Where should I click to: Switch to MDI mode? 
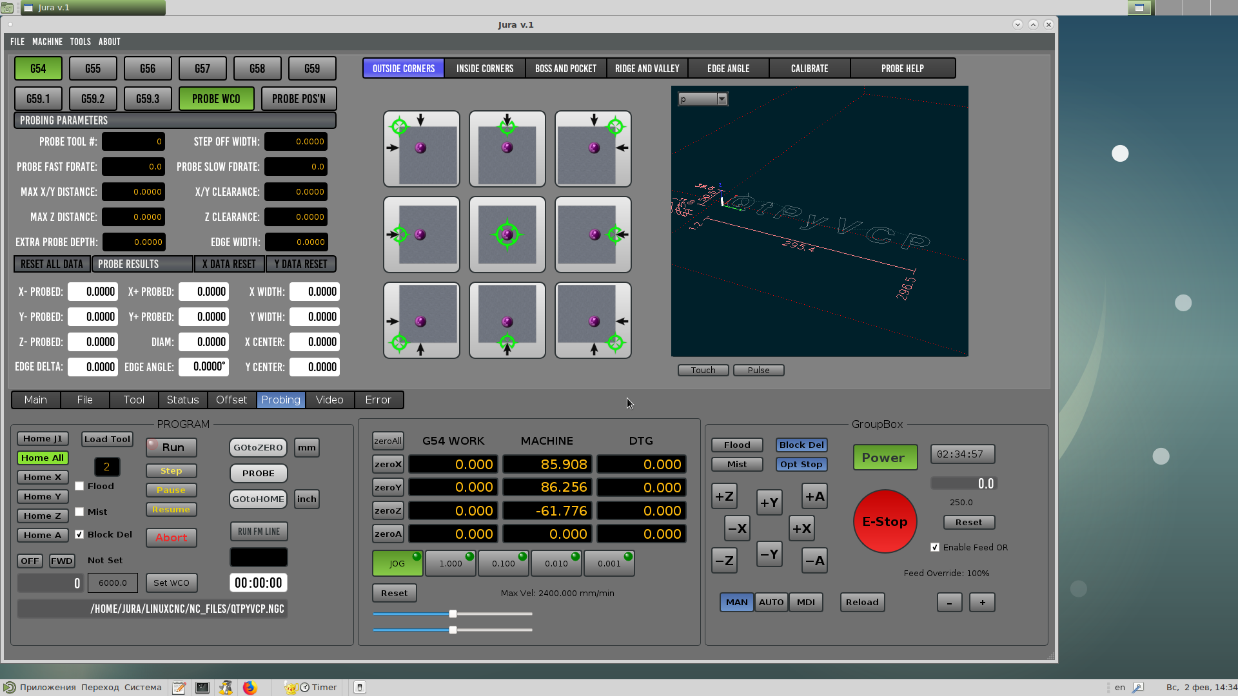805,603
